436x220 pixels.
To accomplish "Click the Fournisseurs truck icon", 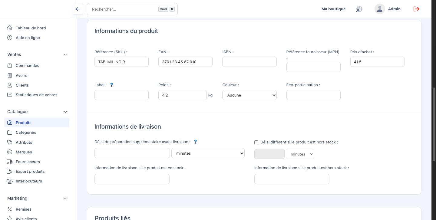I will [x=10, y=162].
